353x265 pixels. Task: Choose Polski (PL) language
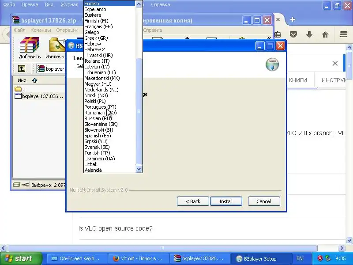(x=109, y=101)
